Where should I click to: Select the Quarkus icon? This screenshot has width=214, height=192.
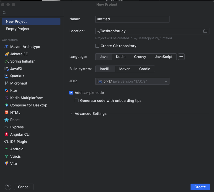click(6, 76)
